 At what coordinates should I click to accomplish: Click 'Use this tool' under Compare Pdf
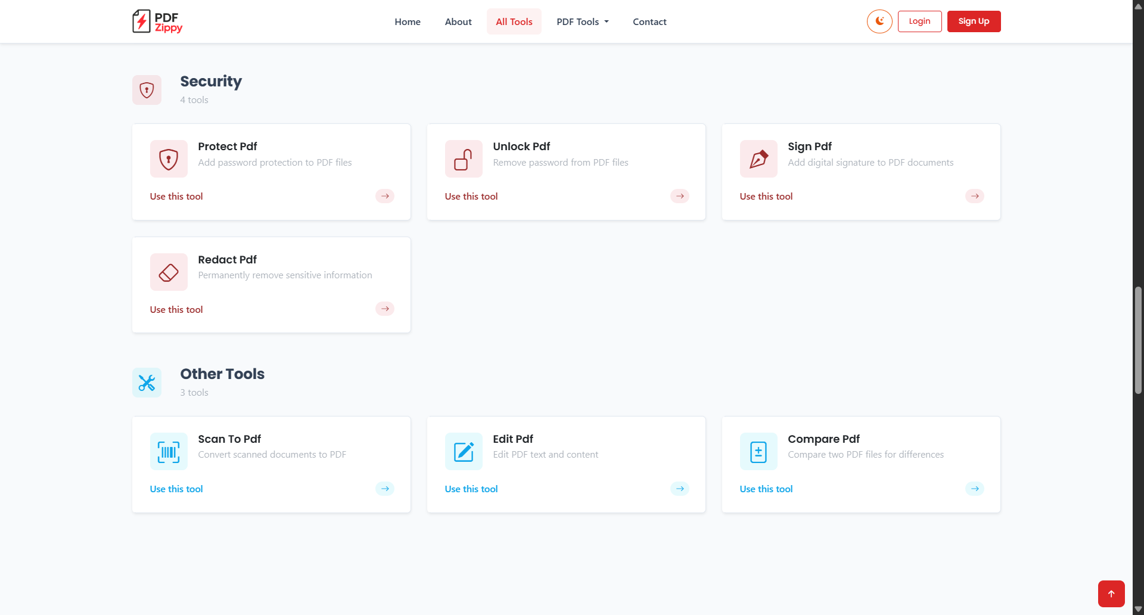coord(766,489)
